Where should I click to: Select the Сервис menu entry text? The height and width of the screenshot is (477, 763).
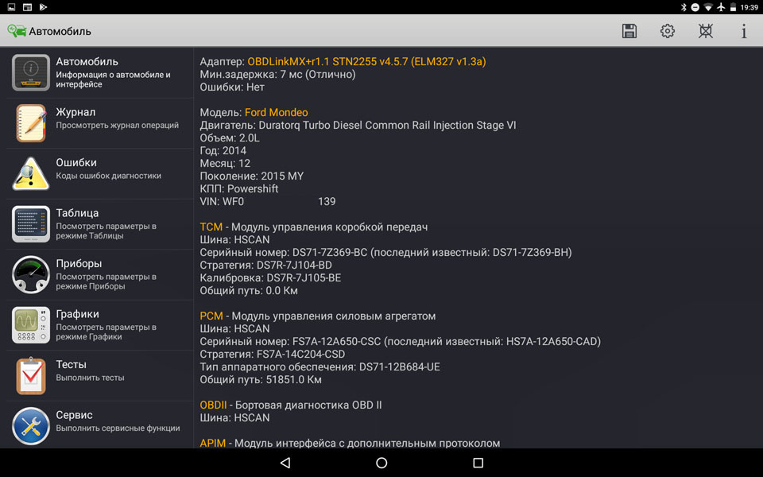(74, 415)
